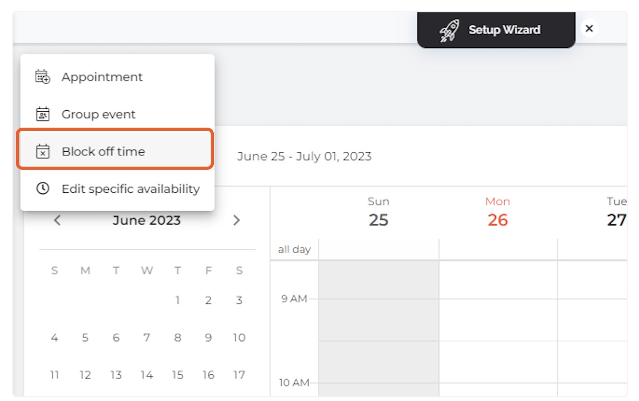Select June 14 in the mini calendar
639x401 pixels.
pos(147,375)
